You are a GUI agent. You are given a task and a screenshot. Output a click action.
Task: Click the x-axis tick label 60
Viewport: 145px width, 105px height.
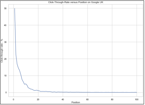[87, 99]
